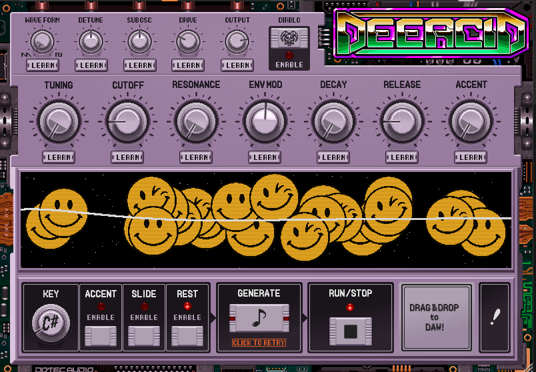Click LEARN under Cutoff

(x=127, y=157)
